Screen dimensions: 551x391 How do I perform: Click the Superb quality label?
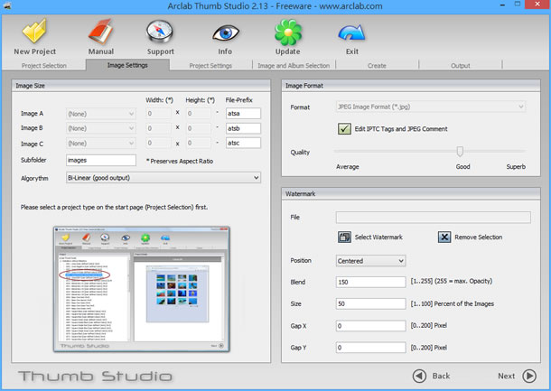[x=516, y=167]
